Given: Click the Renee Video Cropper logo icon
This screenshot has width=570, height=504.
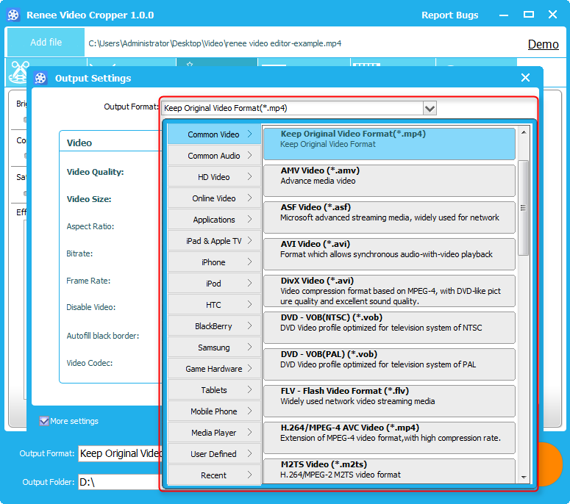Looking at the screenshot, I should click(x=13, y=15).
